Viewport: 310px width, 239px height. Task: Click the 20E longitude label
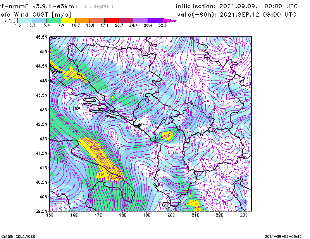[171, 215]
